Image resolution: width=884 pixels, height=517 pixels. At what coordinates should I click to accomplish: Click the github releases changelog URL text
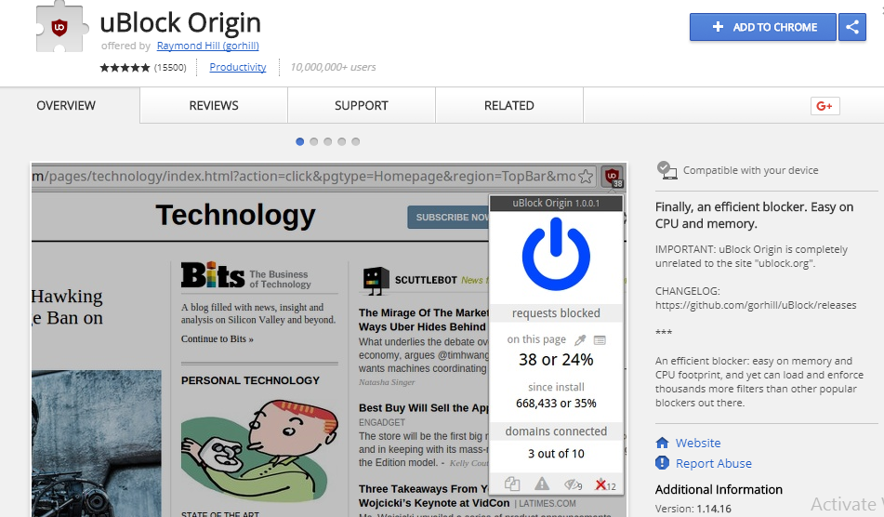756,305
